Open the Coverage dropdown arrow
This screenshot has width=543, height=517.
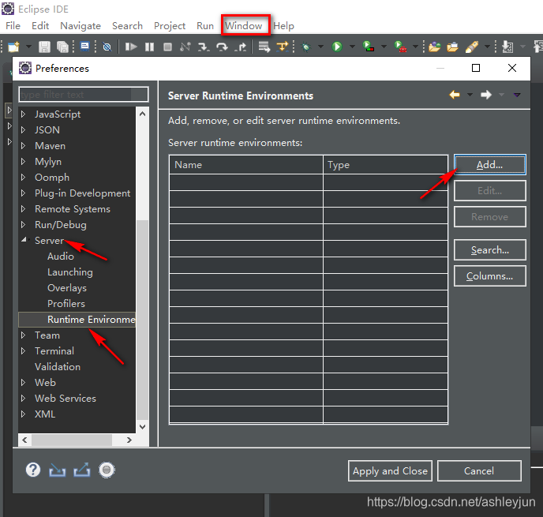pos(384,47)
